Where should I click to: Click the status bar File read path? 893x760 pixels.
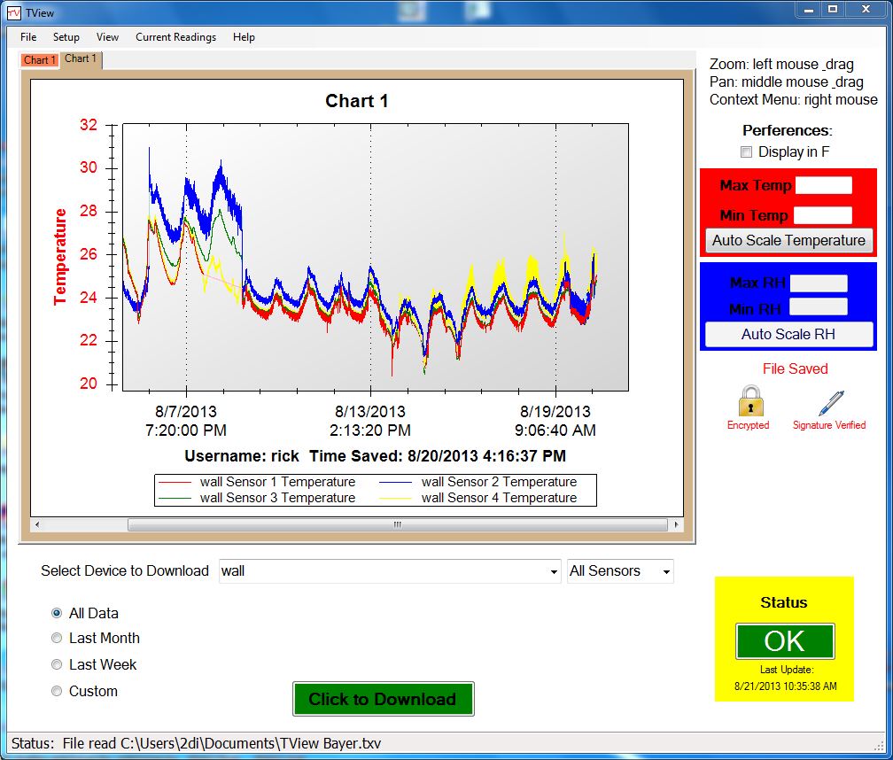(x=221, y=743)
